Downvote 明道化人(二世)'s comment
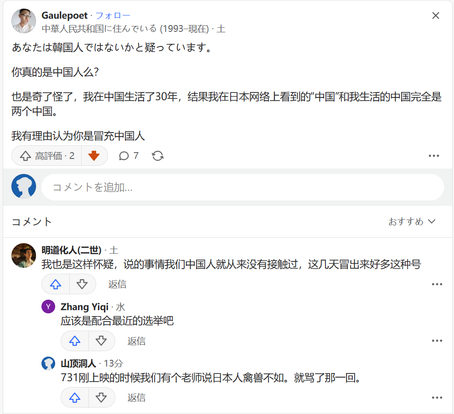This screenshot has width=454, height=414. coord(82,284)
